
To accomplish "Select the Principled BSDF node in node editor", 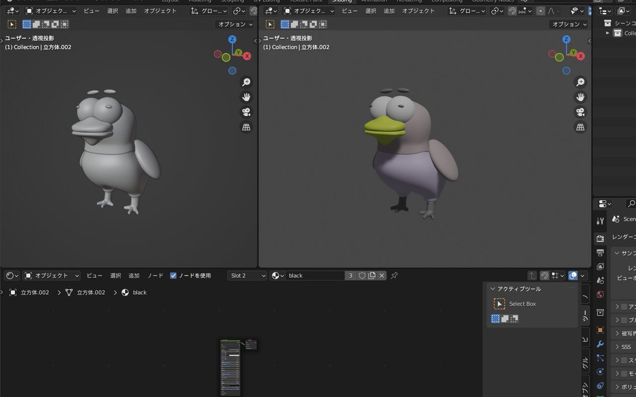I will pos(230,368).
